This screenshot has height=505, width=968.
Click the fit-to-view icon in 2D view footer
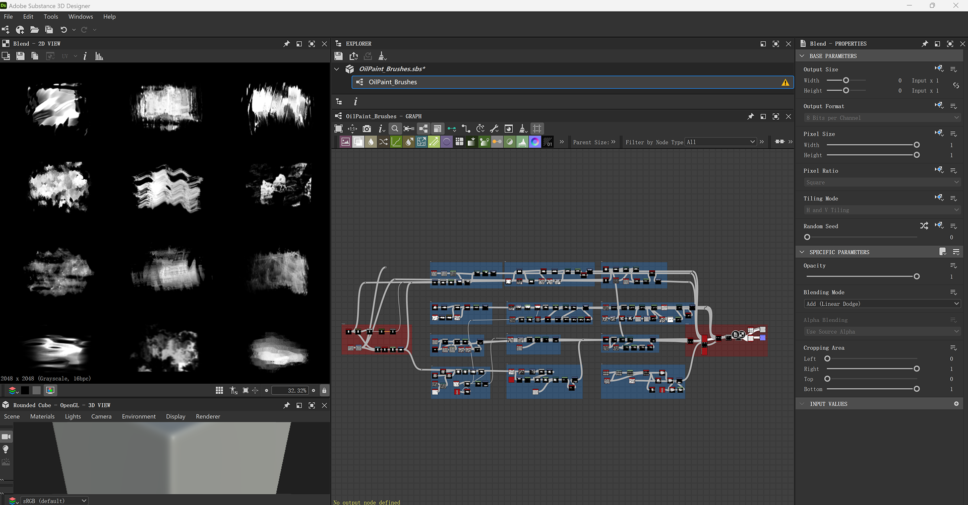coord(246,390)
